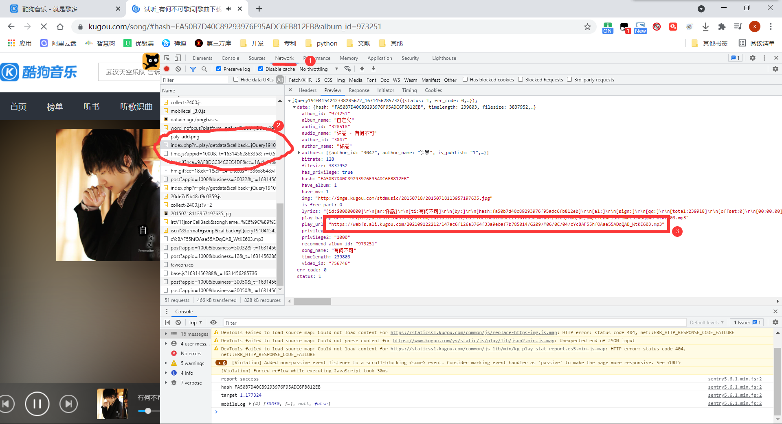The image size is (782, 424).
Task: Expand 5 warnings group
Action: click(166, 363)
